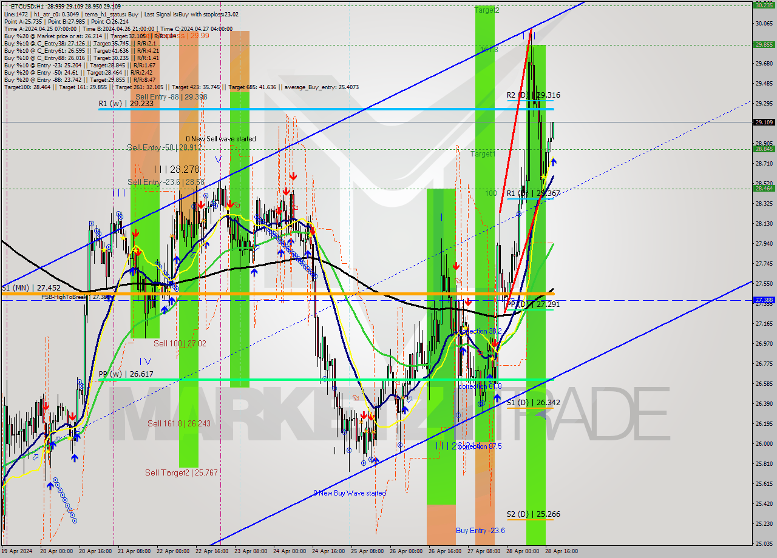Select the '21 Apr 08:00' time label
Screen dimensions: 777x558
[134, 551]
